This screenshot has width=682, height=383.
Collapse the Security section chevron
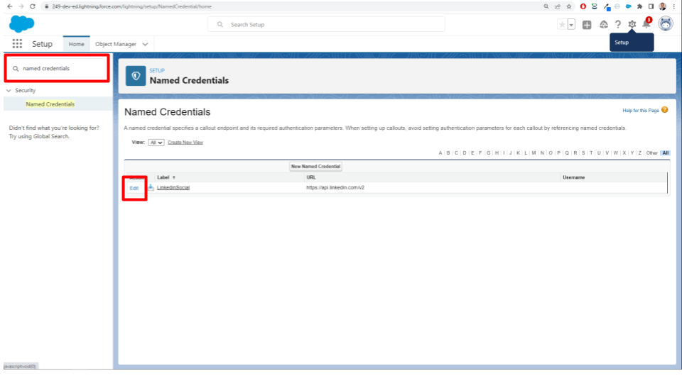9,90
